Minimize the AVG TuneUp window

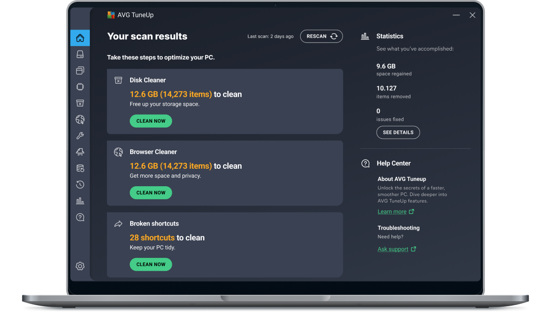tap(456, 15)
